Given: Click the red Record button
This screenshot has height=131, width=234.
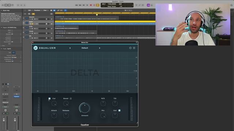Looking at the screenshot, I should (x=91, y=5).
